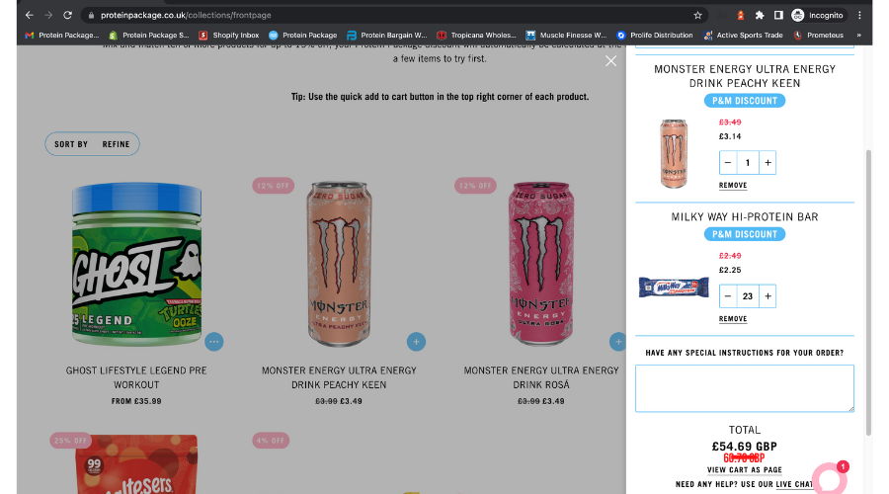Open the Shopify Inbox bookmark
Viewport: 889px width, 494px height.
point(228,36)
